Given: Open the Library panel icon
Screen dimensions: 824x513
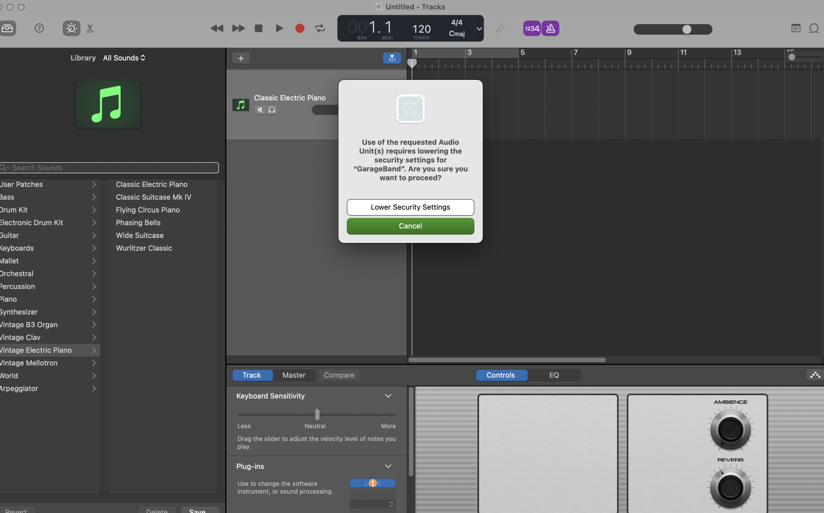Looking at the screenshot, I should point(7,28).
